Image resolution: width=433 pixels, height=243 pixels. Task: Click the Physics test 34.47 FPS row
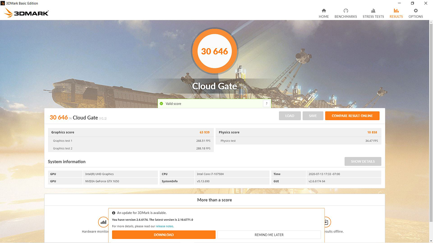(x=298, y=141)
